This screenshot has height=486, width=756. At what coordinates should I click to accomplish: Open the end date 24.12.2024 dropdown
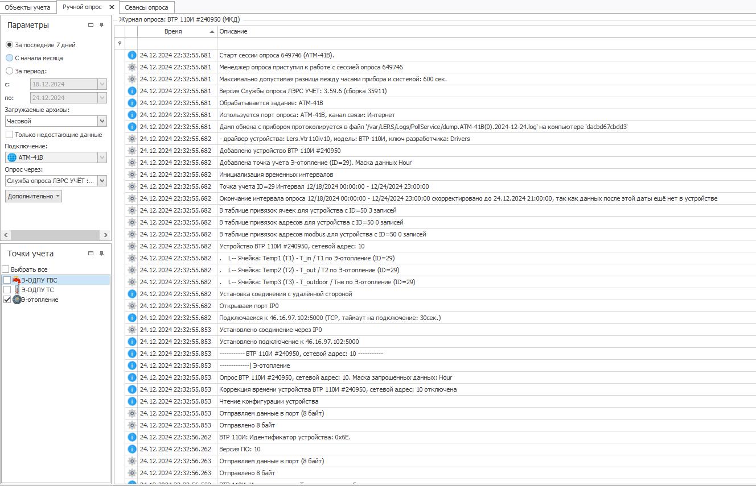[x=102, y=98]
